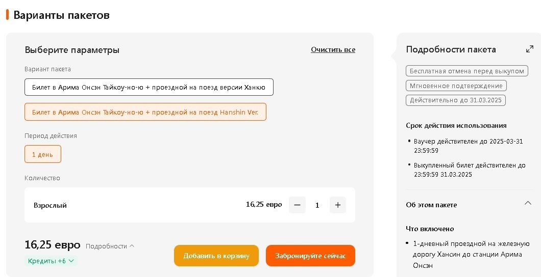Expand package details with the fullscreen arrows icon
This screenshot has height=277, width=541.
click(530, 49)
